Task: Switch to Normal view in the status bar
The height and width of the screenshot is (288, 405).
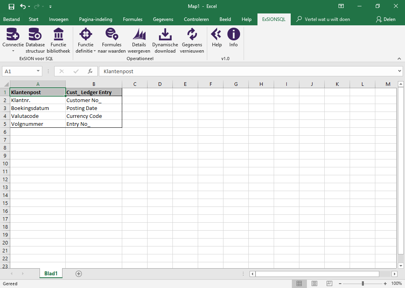Action: pyautogui.click(x=299, y=283)
